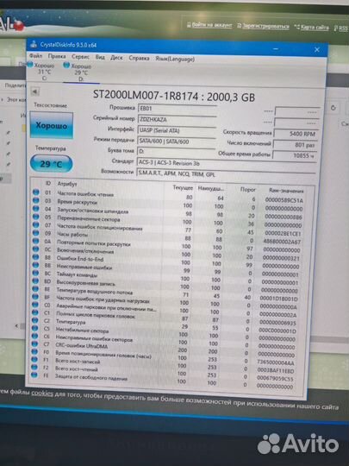Image resolution: width=349 pixels, height=466 pixels.
Task: Click status icon for attribute C1
Action: click(x=35, y=312)
